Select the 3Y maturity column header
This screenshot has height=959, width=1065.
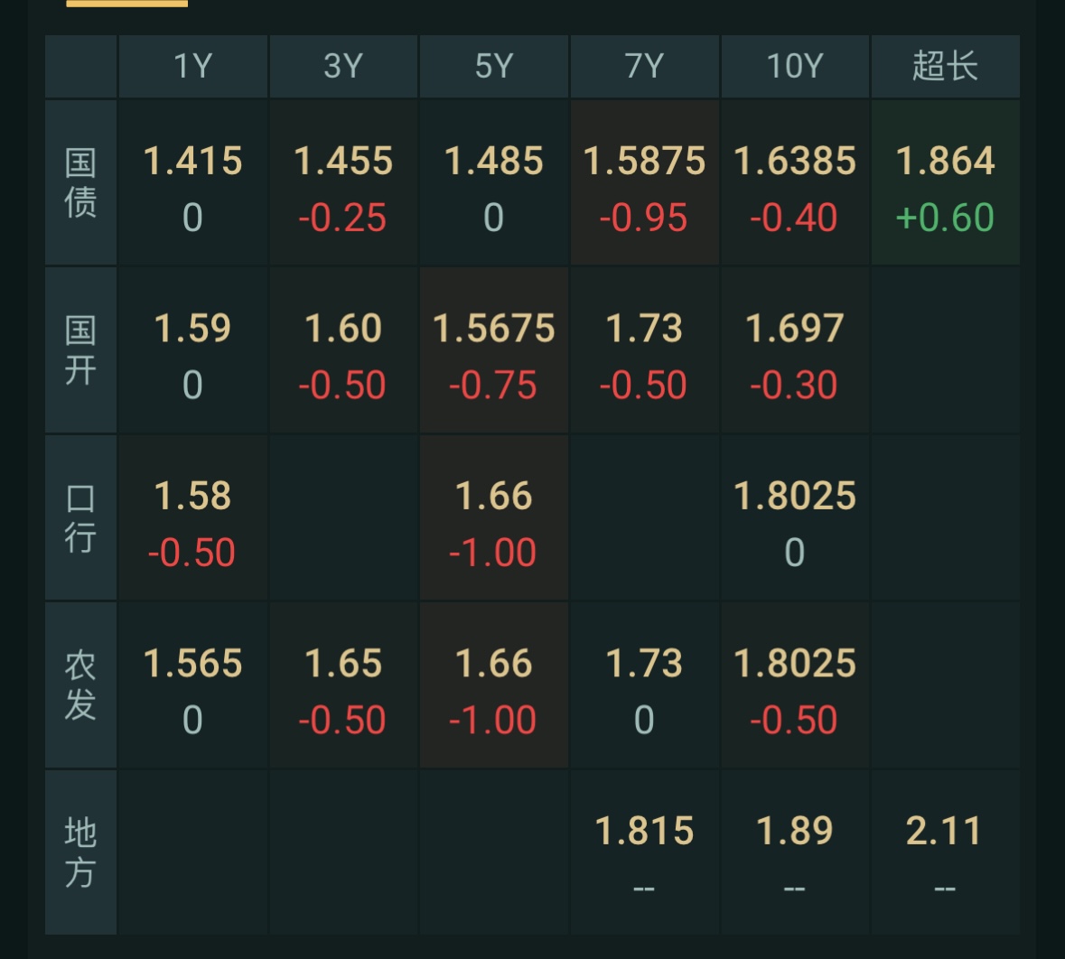coord(343,67)
